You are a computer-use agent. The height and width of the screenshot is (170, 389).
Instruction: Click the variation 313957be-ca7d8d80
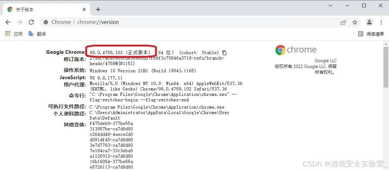[111, 129]
